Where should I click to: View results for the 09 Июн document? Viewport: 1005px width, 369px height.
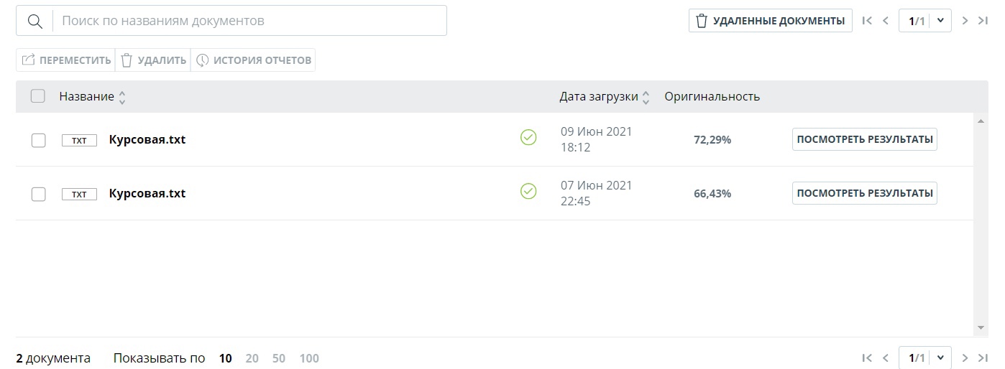pyautogui.click(x=865, y=139)
